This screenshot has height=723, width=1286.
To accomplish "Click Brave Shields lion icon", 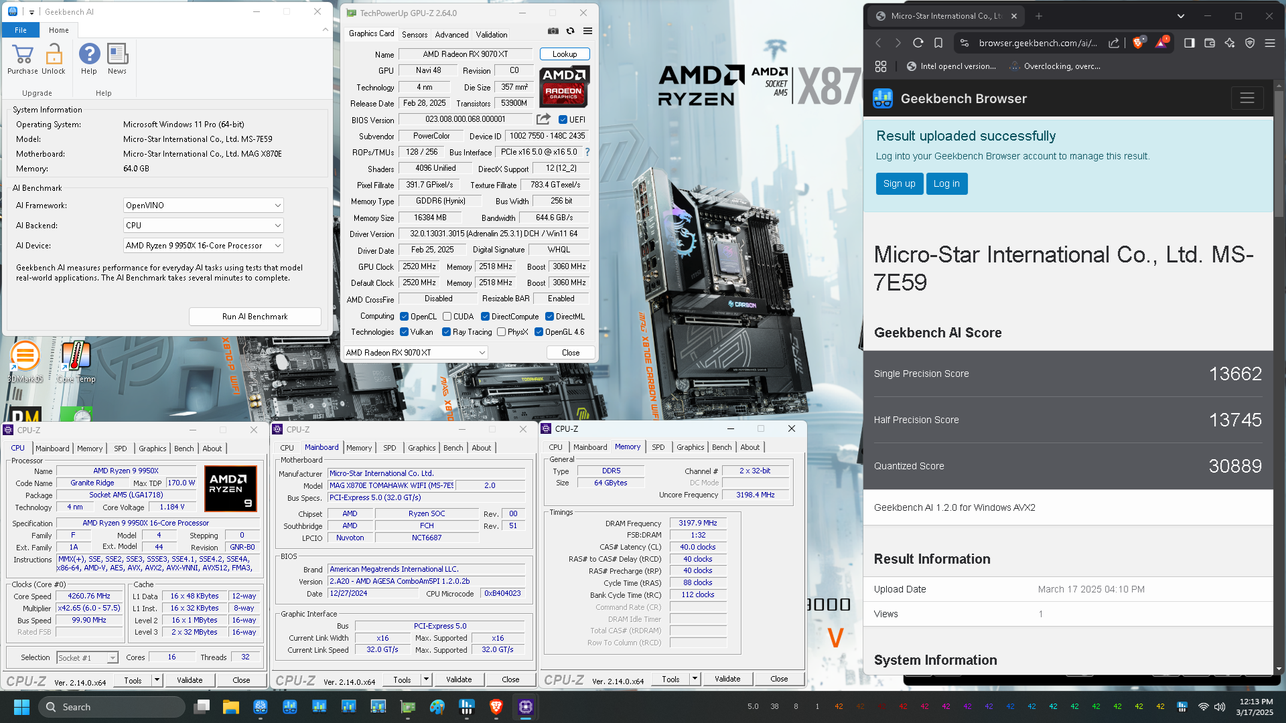I will click(x=1138, y=43).
